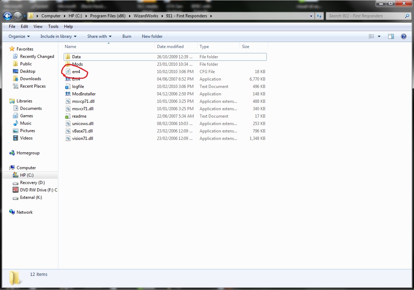Expand the arrow after WizardWorks in path

(x=162, y=16)
